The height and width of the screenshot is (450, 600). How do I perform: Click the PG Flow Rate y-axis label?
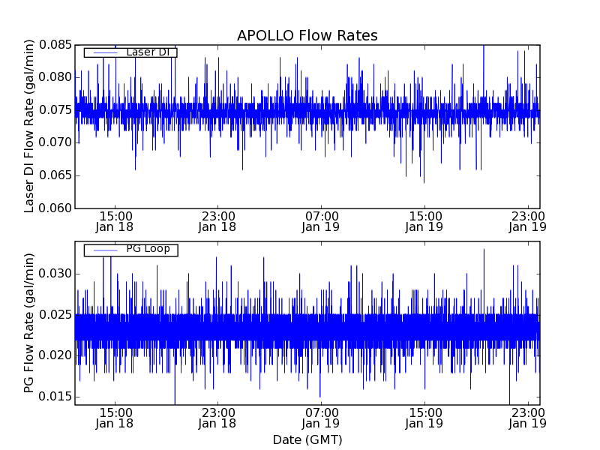(30, 322)
